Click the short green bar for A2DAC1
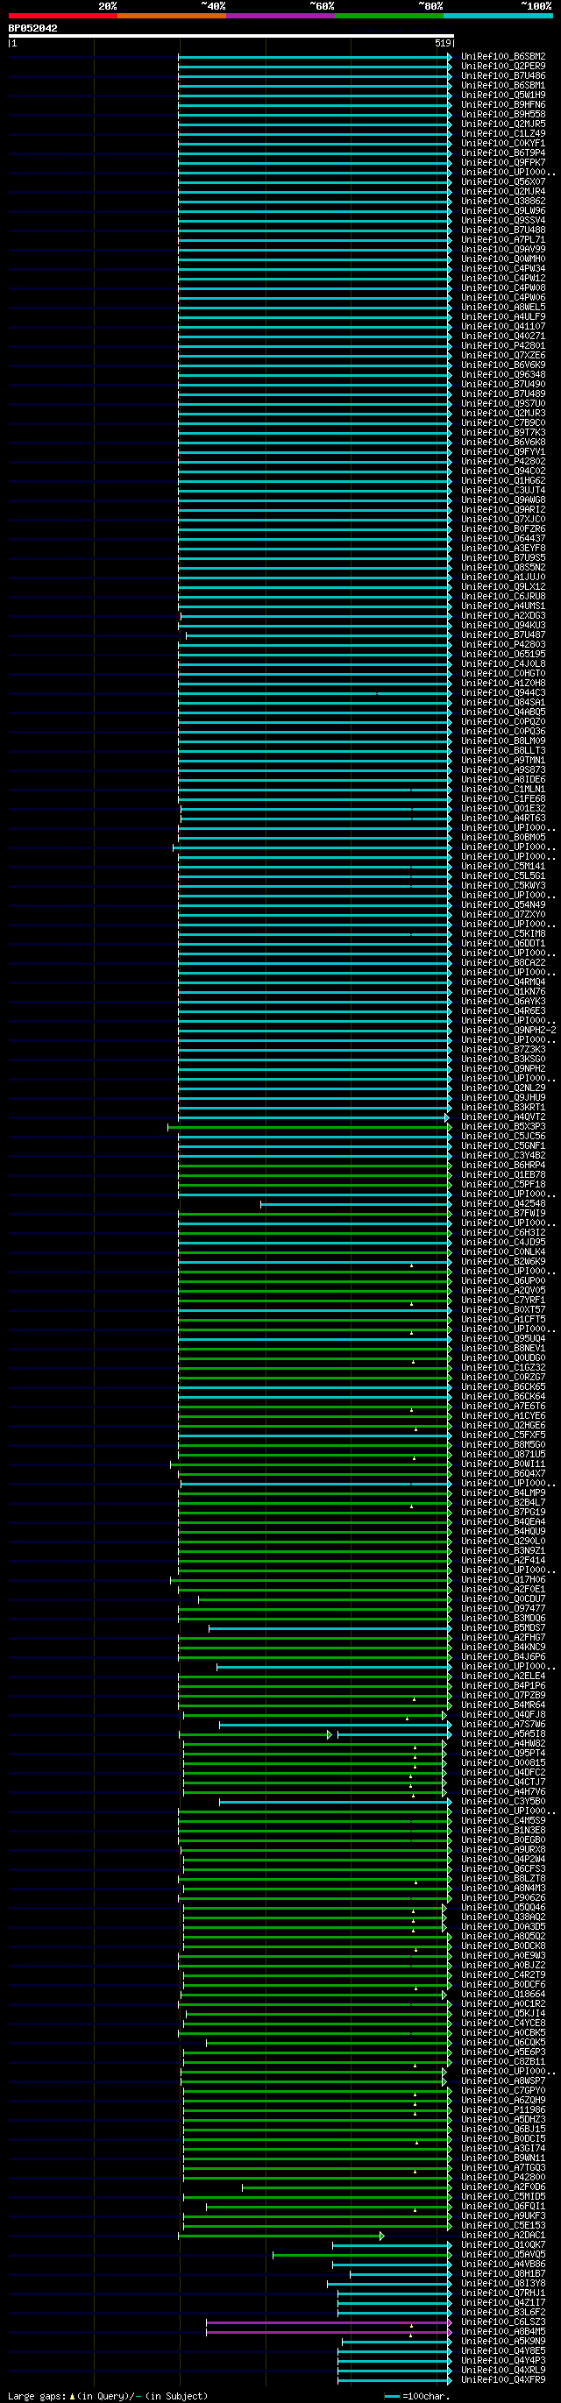The height and width of the screenshot is (2403, 561). 281,2236
